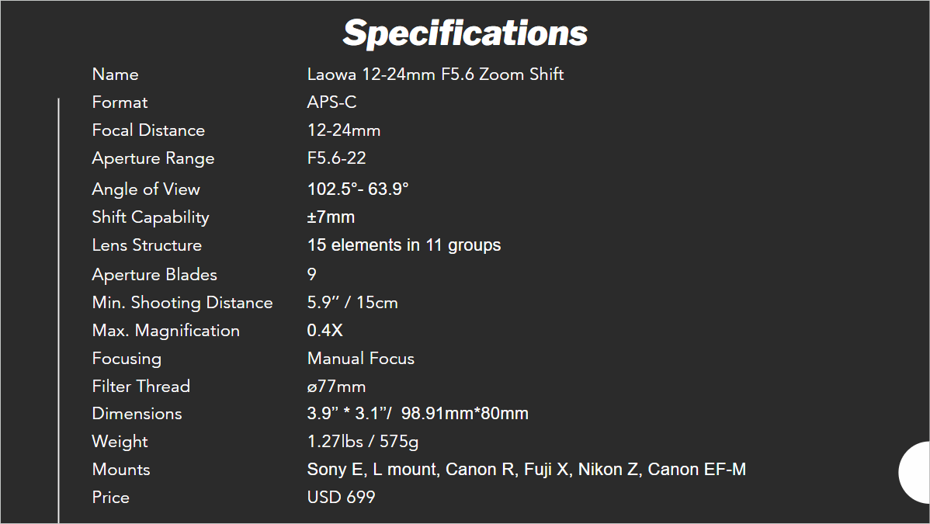Click the Angle of View label

pos(146,189)
